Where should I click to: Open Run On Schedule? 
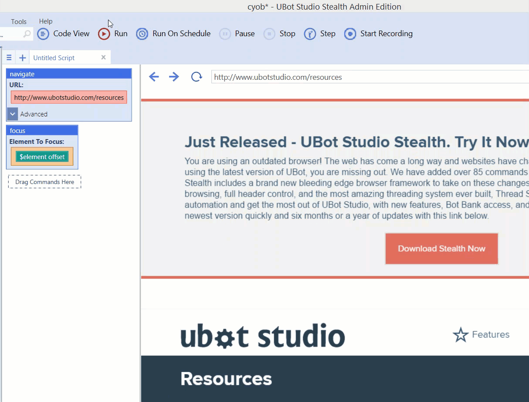coord(173,34)
